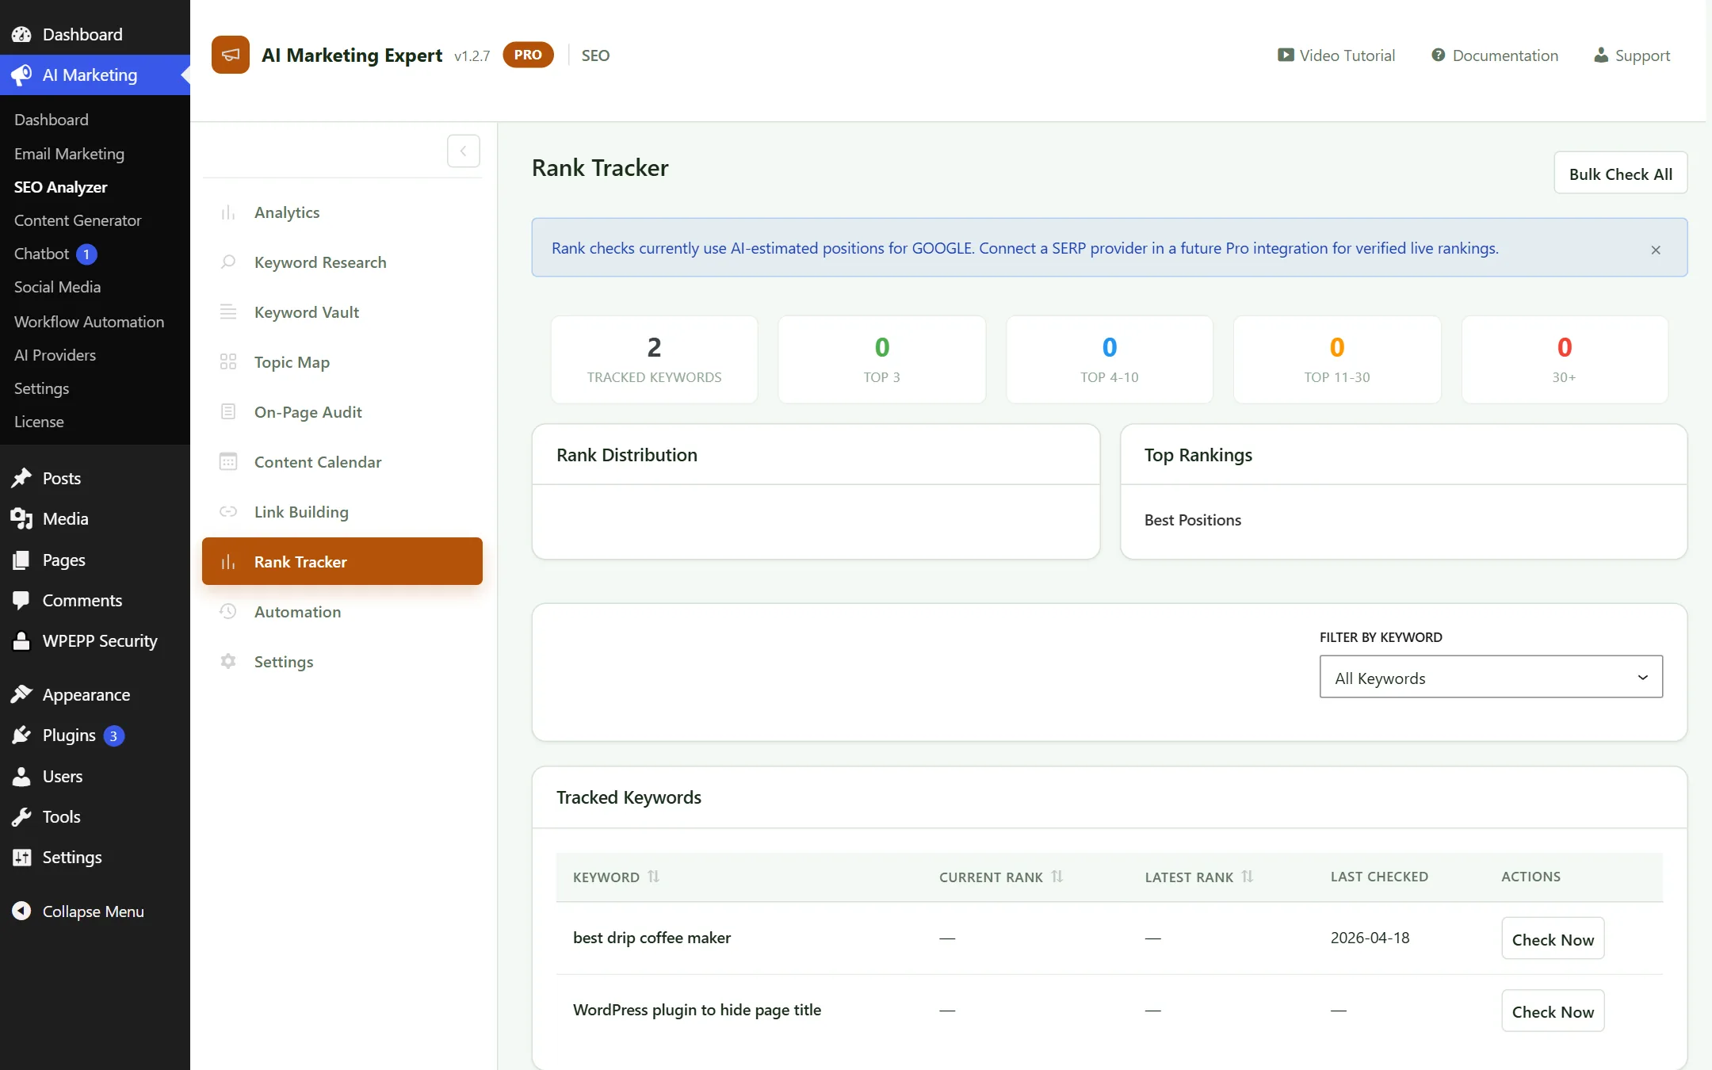Sort table by Latest Rank column
This screenshot has height=1070, width=1712.
(1248, 877)
